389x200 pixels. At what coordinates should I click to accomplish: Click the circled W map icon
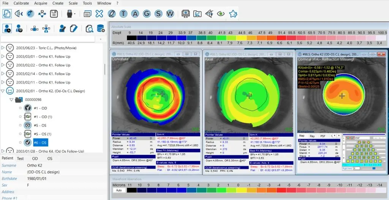coord(170,14)
